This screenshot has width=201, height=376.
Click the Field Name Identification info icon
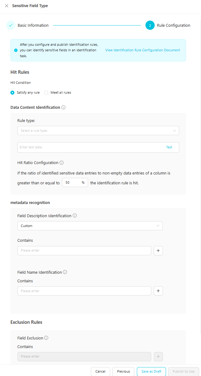click(x=65, y=272)
